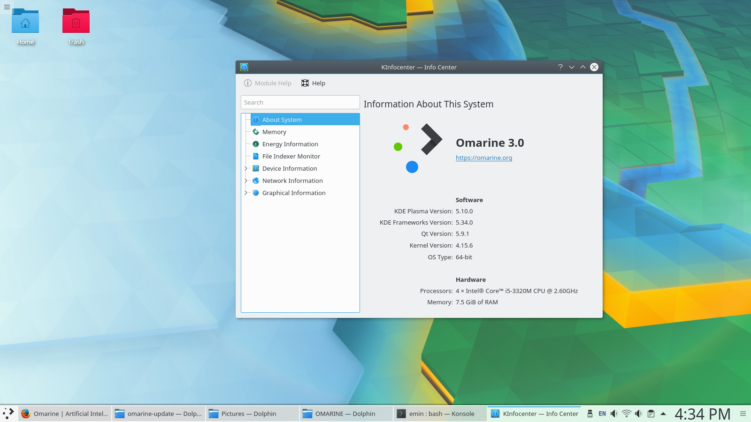Image resolution: width=751 pixels, height=422 pixels.
Task: Select Energy Information in the tree
Action: pos(290,144)
